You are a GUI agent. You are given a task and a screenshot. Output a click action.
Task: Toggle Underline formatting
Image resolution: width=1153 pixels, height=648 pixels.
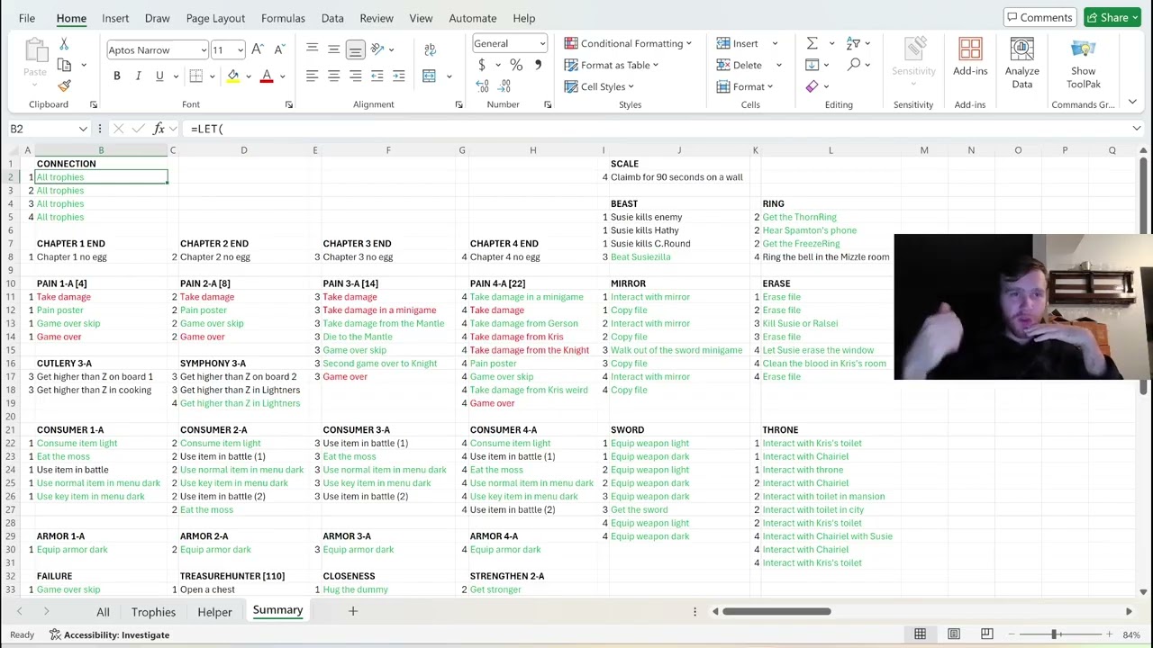coord(159,76)
